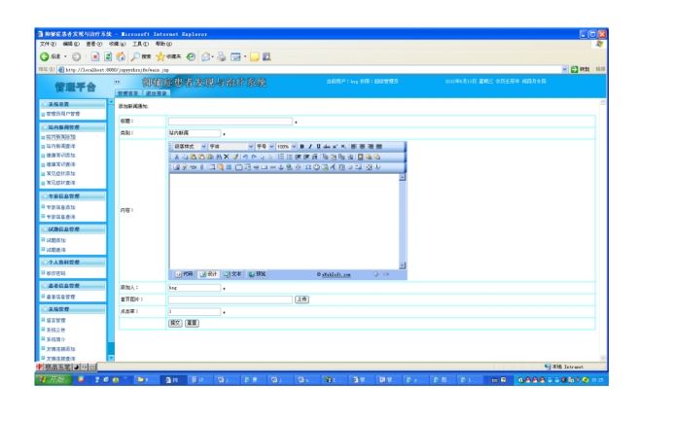Screen dimensions: 673x422
Task: Click the IE Print icon
Action: pos(222,56)
